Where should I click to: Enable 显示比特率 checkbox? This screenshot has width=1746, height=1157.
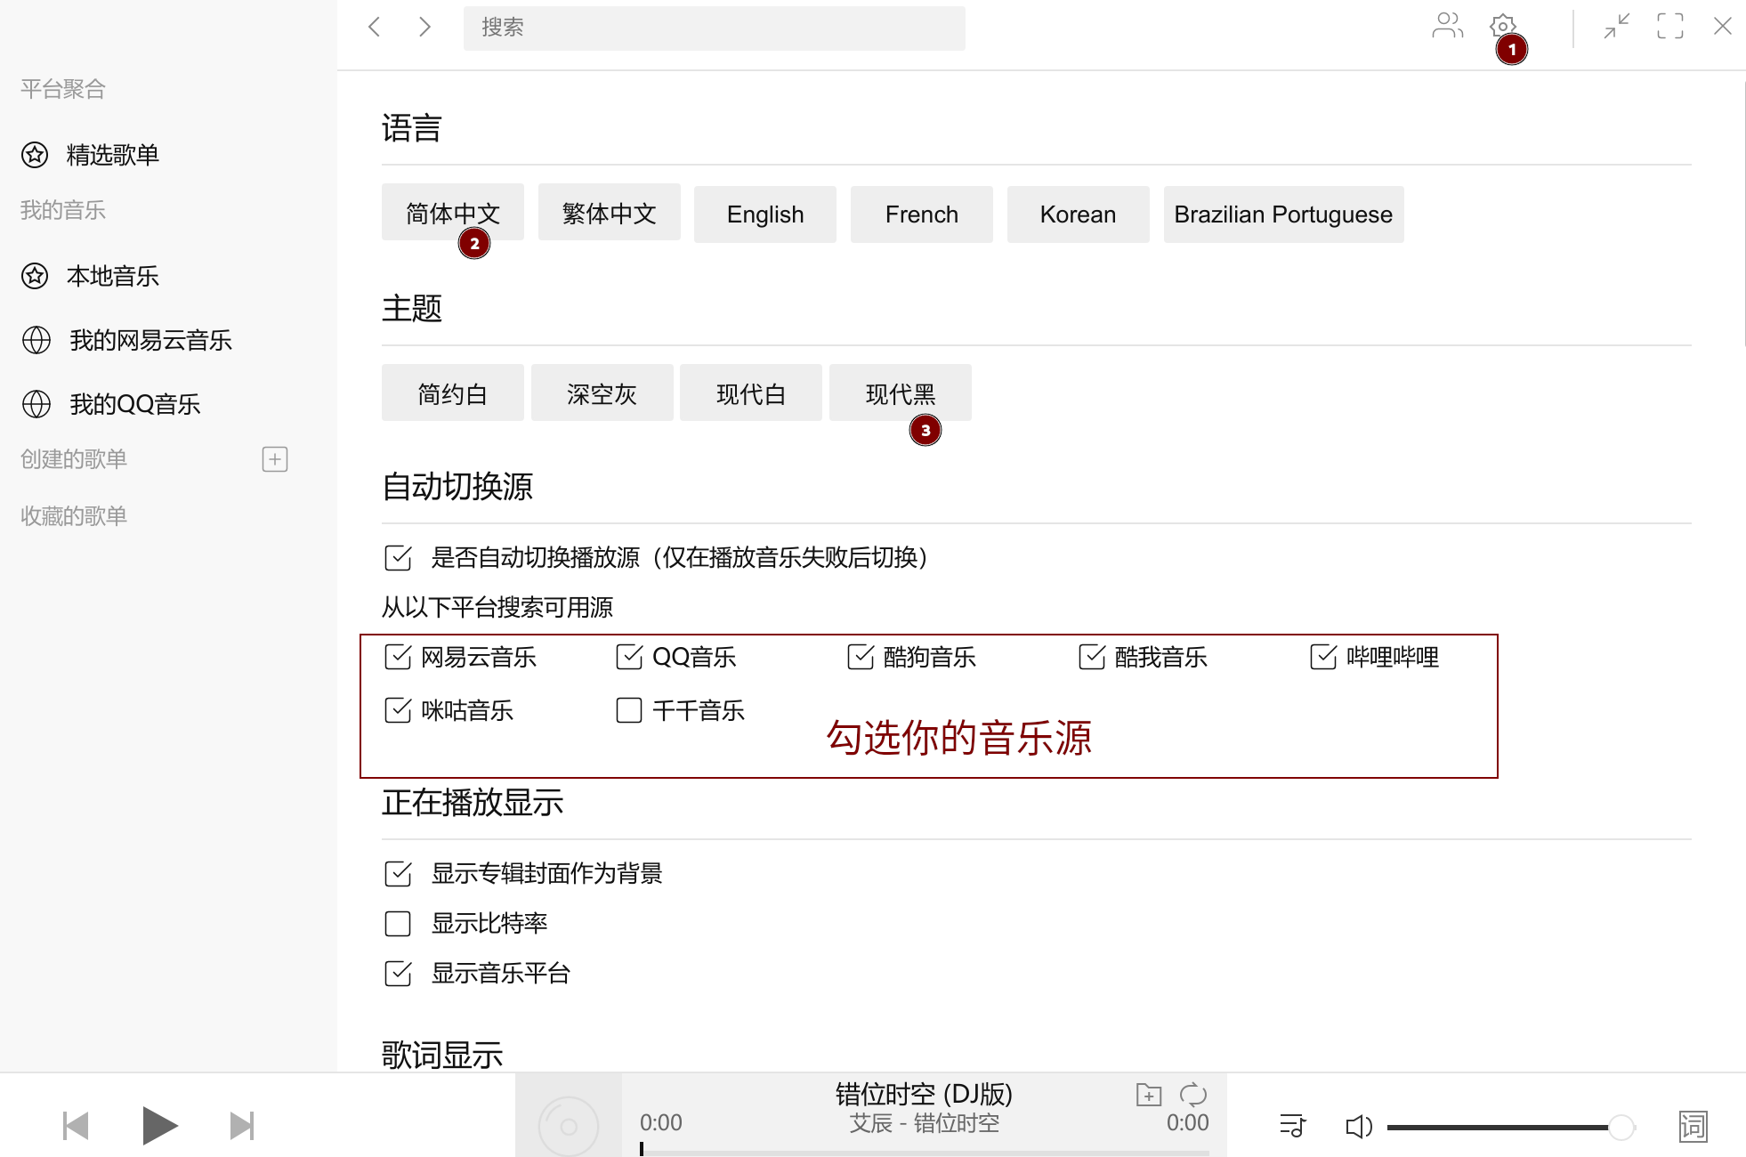coord(398,924)
